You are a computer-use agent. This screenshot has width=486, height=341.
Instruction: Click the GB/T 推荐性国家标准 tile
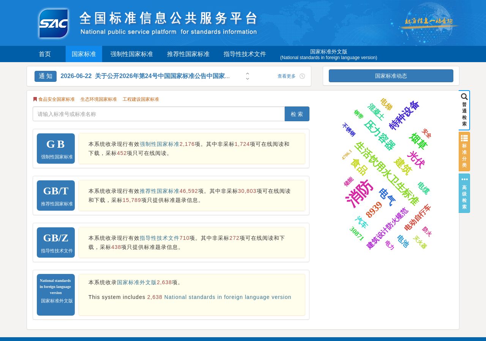pos(56,196)
